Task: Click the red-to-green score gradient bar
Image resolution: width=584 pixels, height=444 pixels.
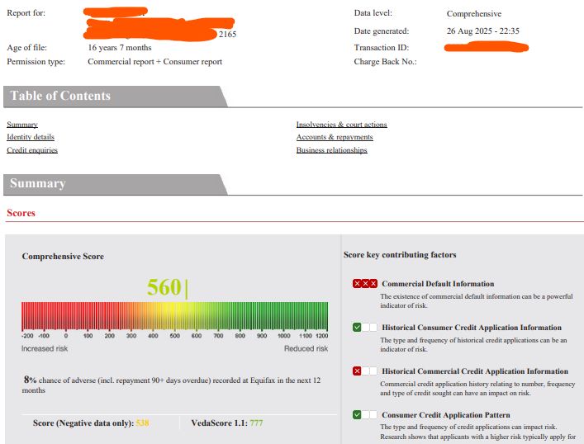Action: click(x=174, y=316)
